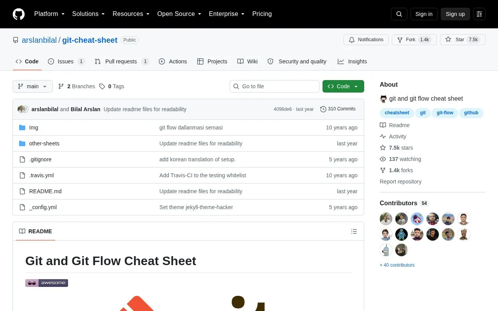Image resolution: width=498 pixels, height=311 pixels.
Task: Open the README outline list icon
Action: 354,231
